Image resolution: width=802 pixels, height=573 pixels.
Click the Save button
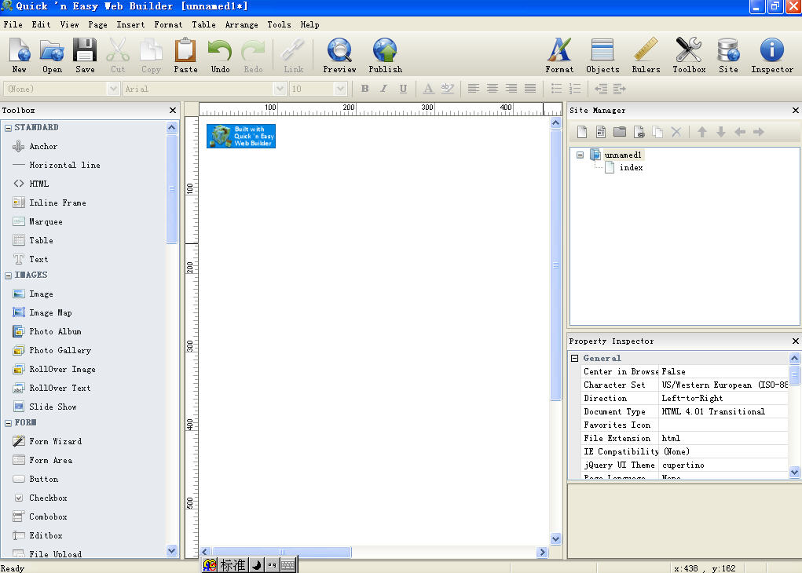coord(85,55)
